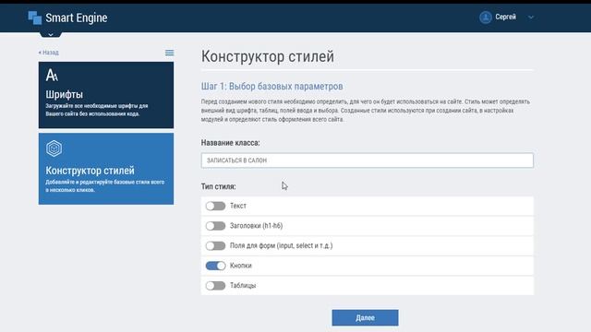The height and width of the screenshot is (332, 591).
Task: Click the Тип стиля label
Action: pos(218,186)
